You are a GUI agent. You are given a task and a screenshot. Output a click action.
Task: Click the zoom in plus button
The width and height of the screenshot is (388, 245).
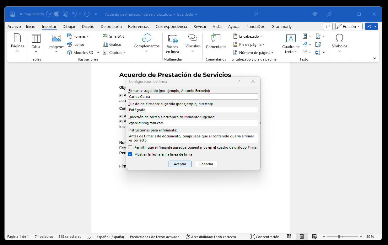click(x=361, y=237)
